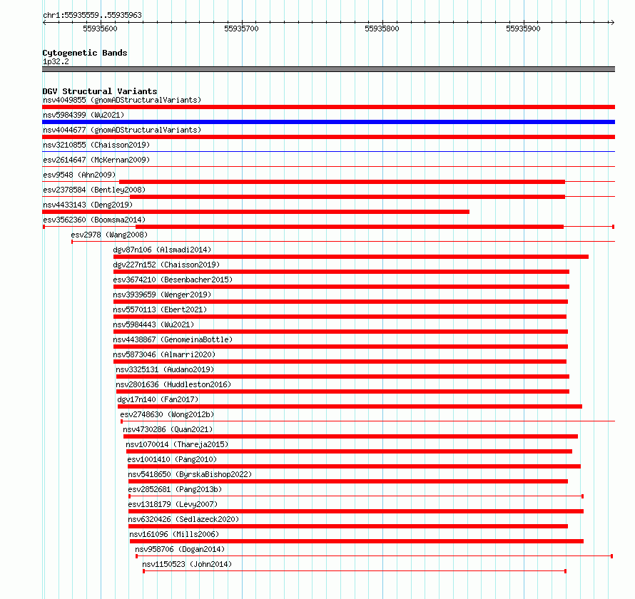Image resolution: width=635 pixels, height=599 pixels.
Task: Click variant label dgv87n106 (Alsmadi2014)
Action: tap(162, 250)
